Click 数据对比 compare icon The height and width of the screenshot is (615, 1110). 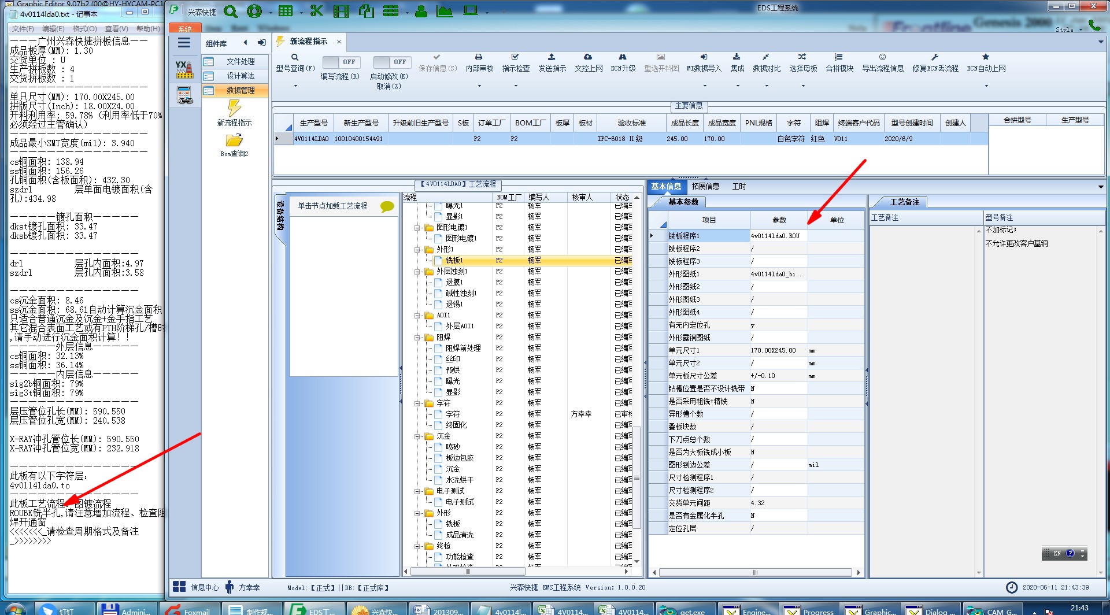pyautogui.click(x=766, y=57)
